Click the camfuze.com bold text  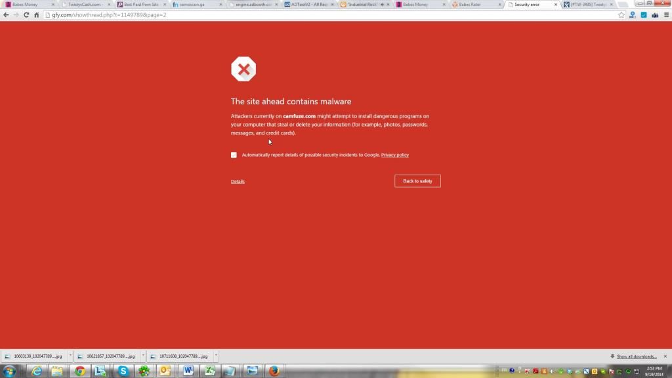[x=299, y=116]
